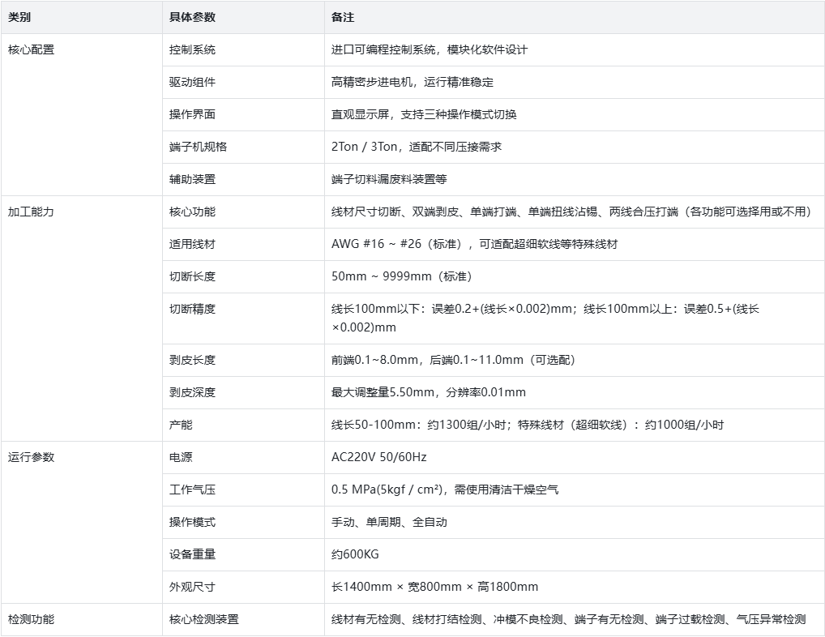The image size is (825, 637).
Task: Select the AC220V 50/60Hz power value
Action: pyautogui.click(x=378, y=457)
